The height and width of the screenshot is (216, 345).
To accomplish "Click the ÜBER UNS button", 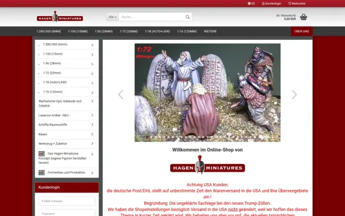I will 302,31.
